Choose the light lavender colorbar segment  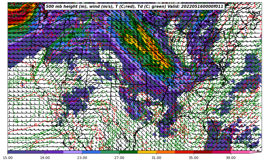click(73, 152)
